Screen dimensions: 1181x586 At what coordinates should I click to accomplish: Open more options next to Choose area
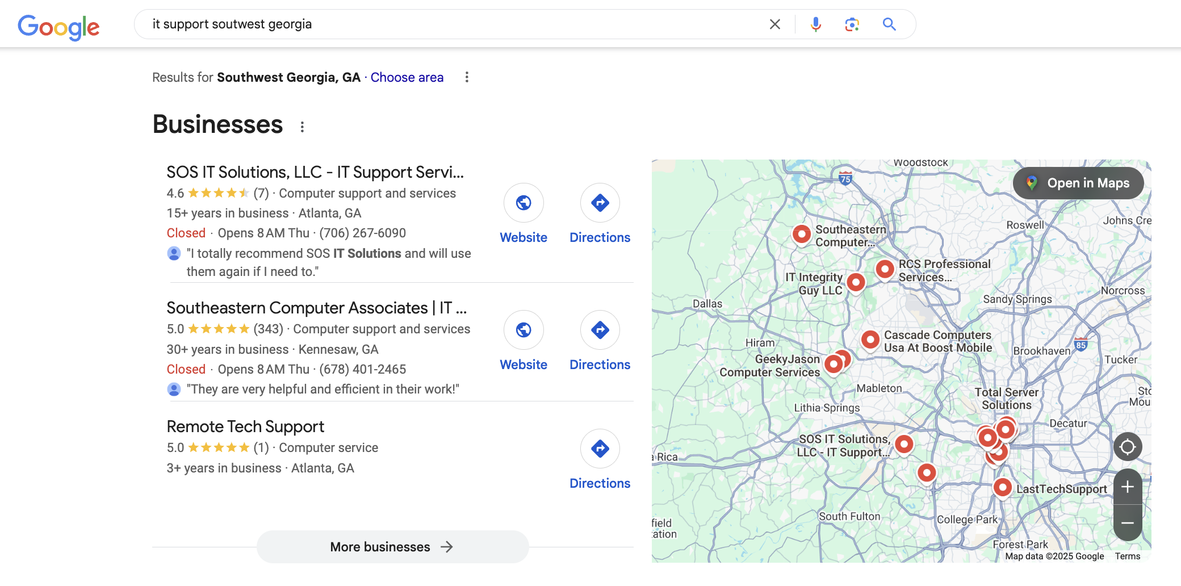(467, 77)
